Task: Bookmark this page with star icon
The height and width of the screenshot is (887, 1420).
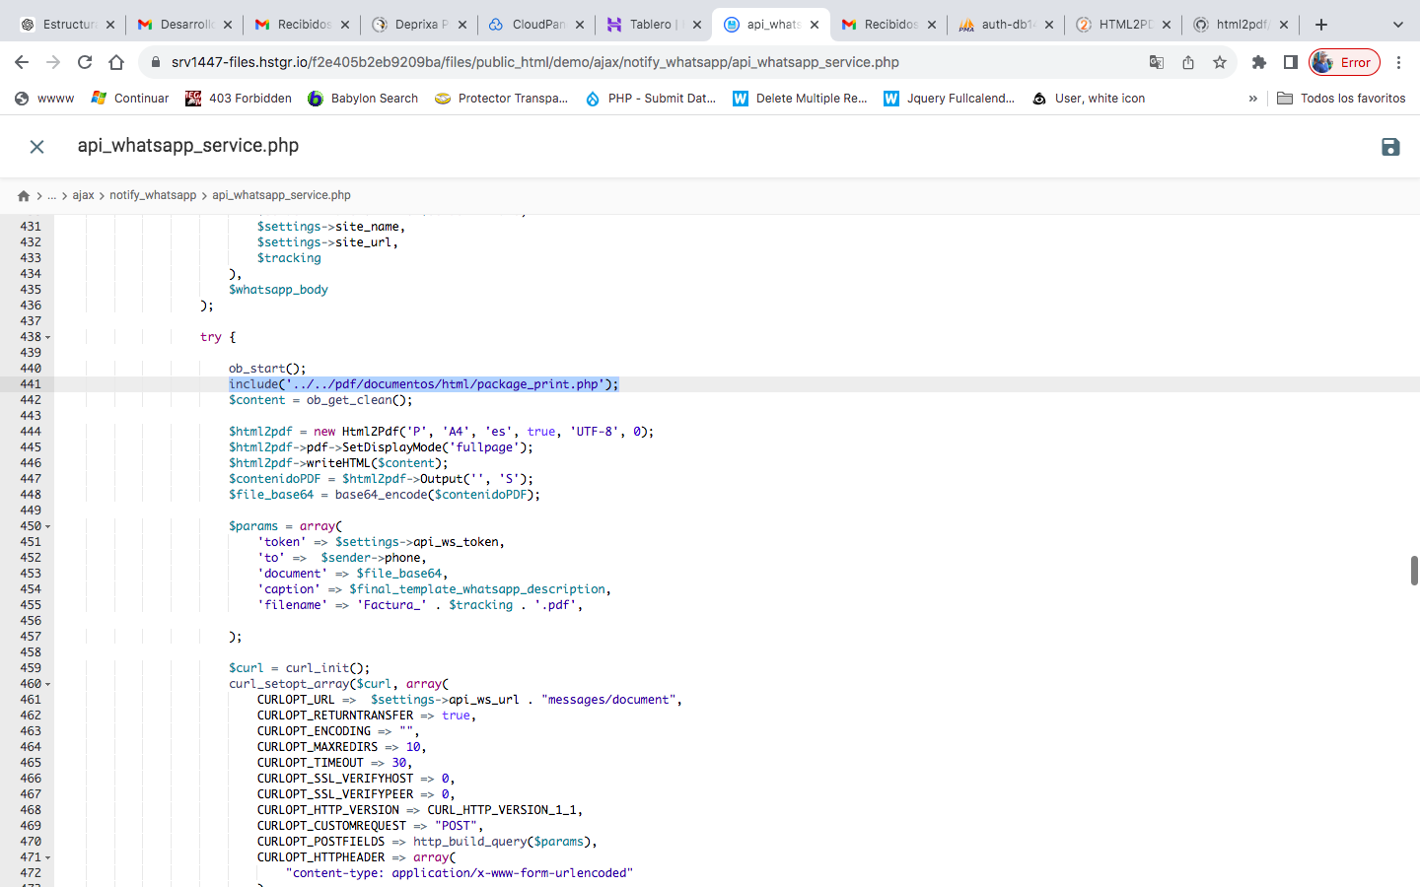Action: [x=1220, y=62]
